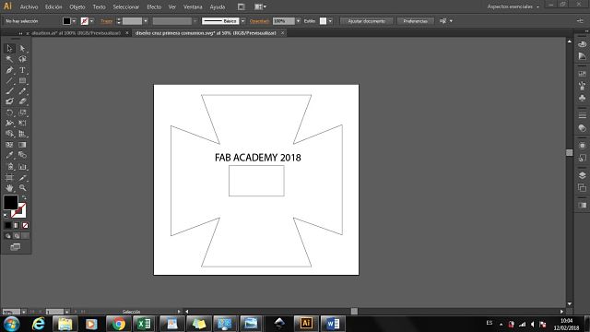
Task: Open the Básico brush definition dropdown
Action: pos(242,21)
